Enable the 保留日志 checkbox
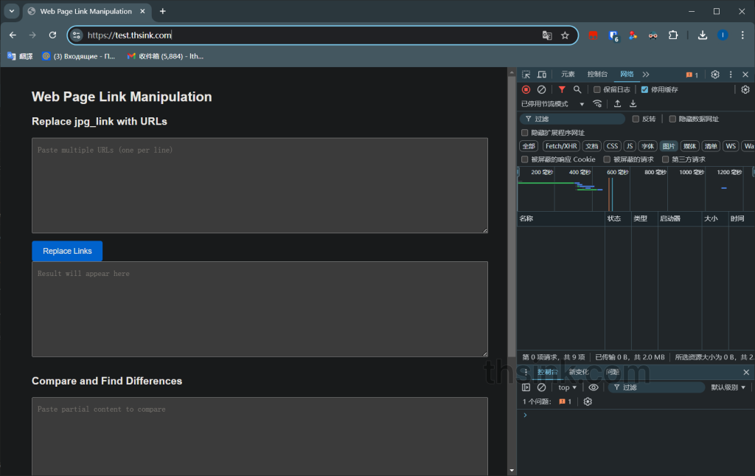The image size is (755, 476). click(597, 89)
